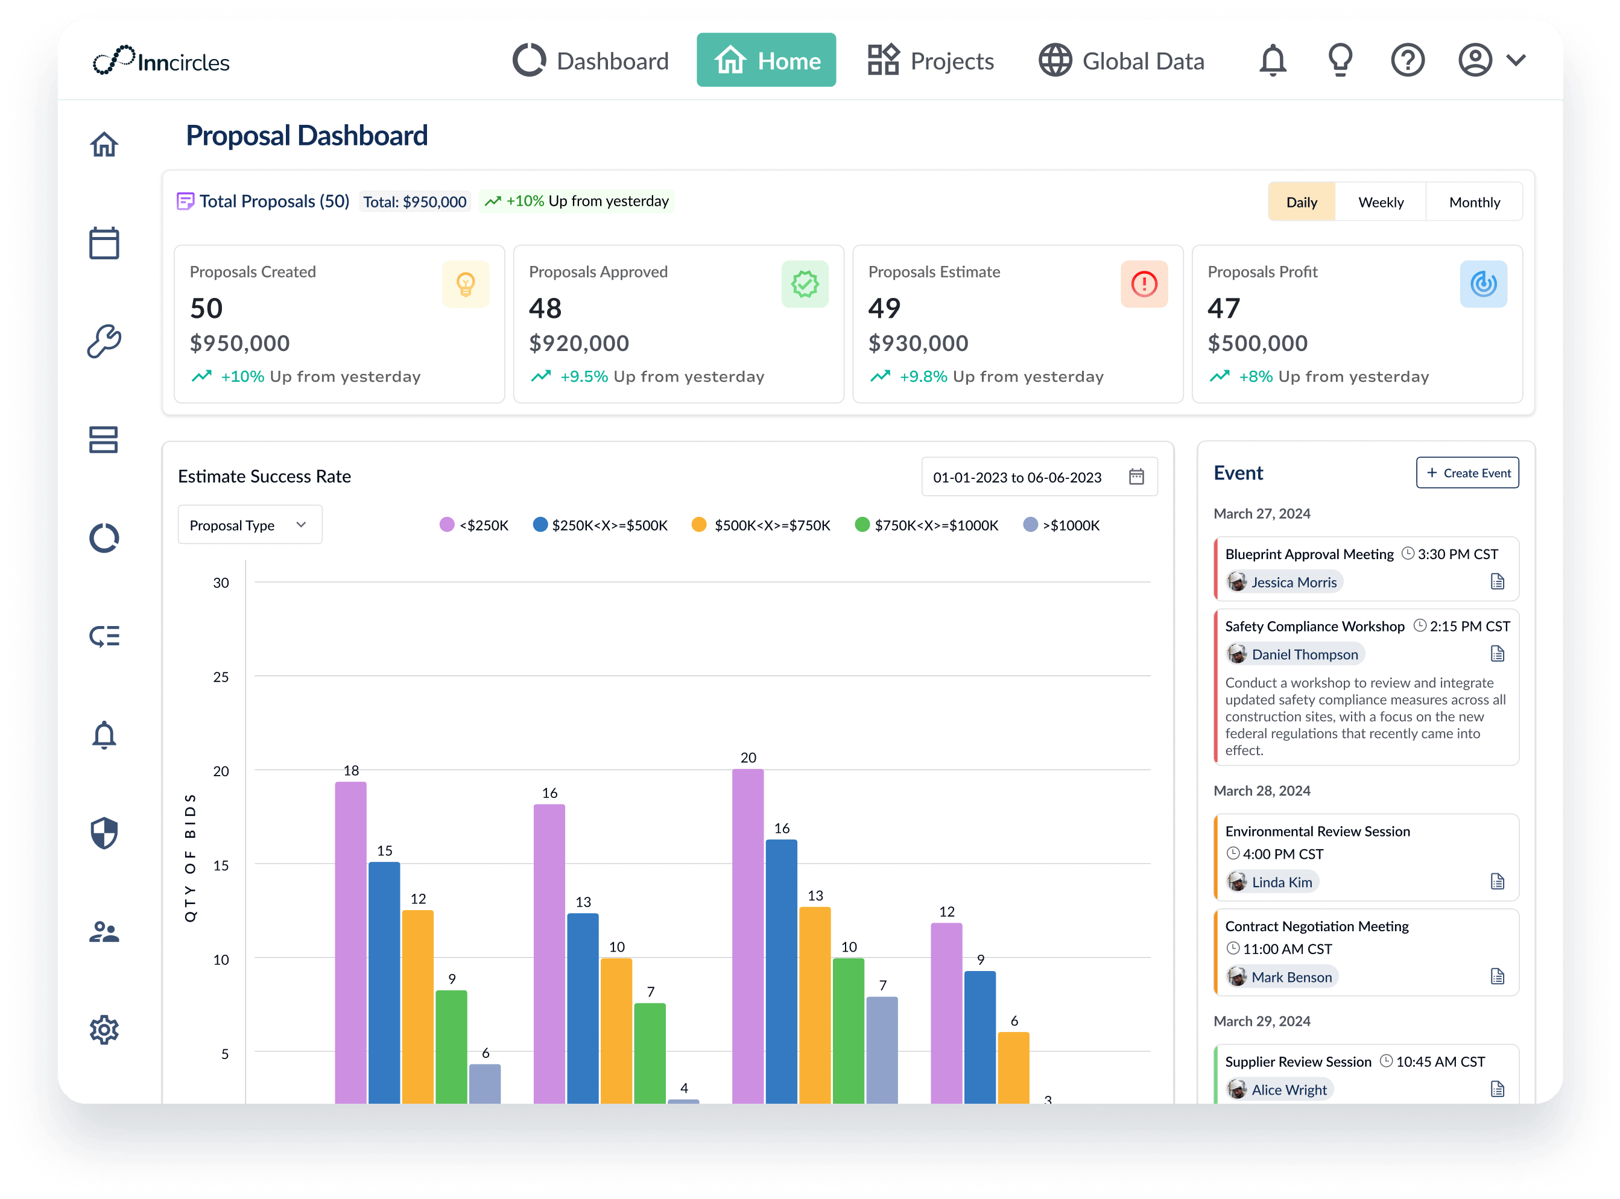Viewport: 1620px width, 1199px height.
Task: Open the date range picker calendar
Action: pyautogui.click(x=1137, y=477)
